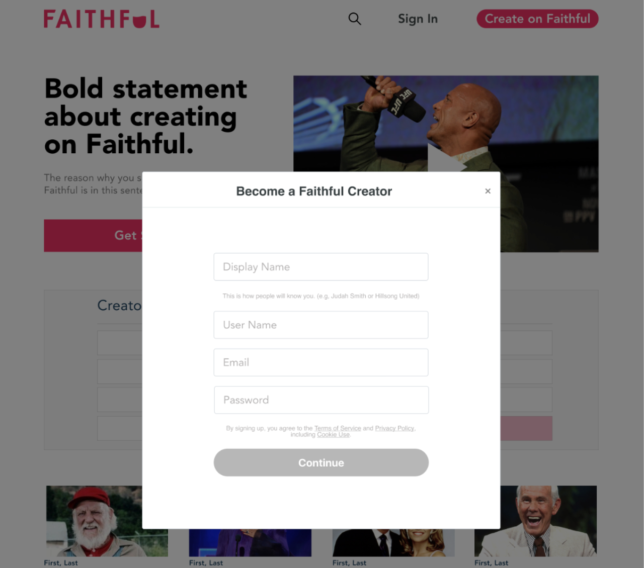644x568 pixels.
Task: Select the Email input field
Action: [321, 362]
